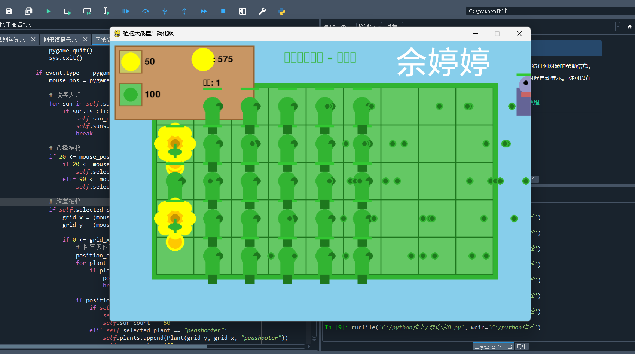Expand the Help object dropdown arrow
Image resolution: width=635 pixels, height=354 pixels.
(x=617, y=27)
